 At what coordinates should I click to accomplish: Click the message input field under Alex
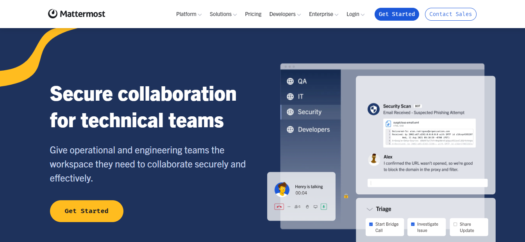pyautogui.click(x=427, y=183)
